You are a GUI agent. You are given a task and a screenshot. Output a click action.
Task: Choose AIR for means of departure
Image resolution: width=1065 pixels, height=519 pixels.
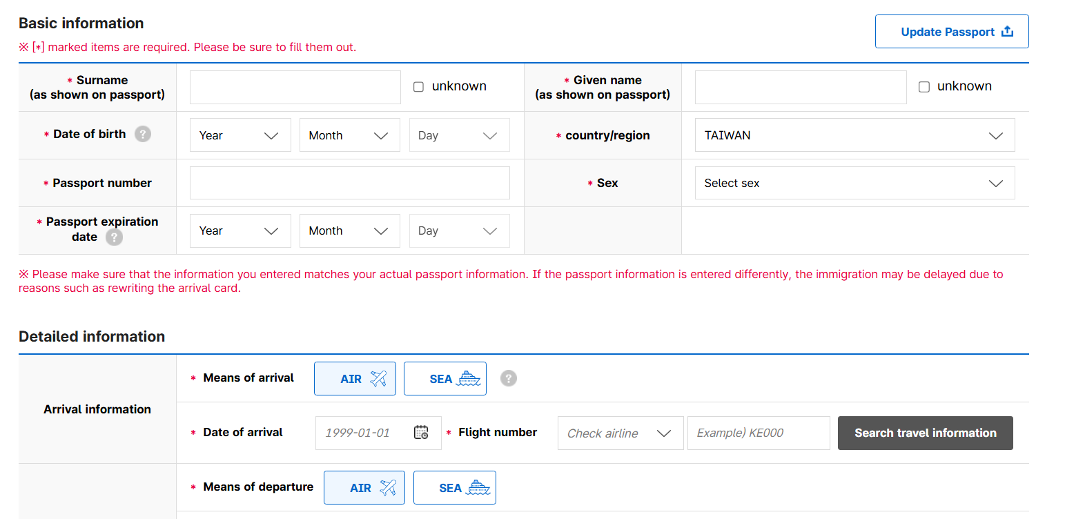364,487
